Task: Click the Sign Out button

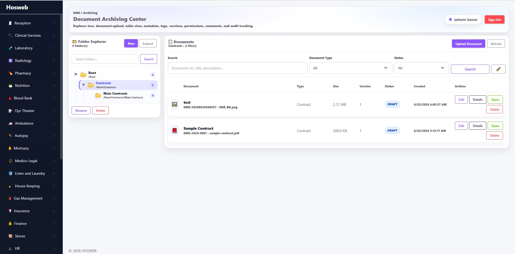Action: pyautogui.click(x=494, y=20)
